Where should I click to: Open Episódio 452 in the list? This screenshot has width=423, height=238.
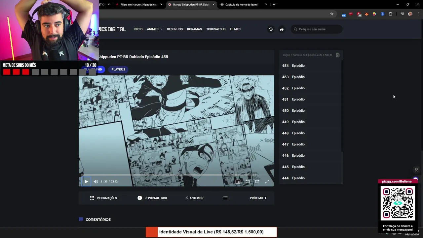click(310, 88)
